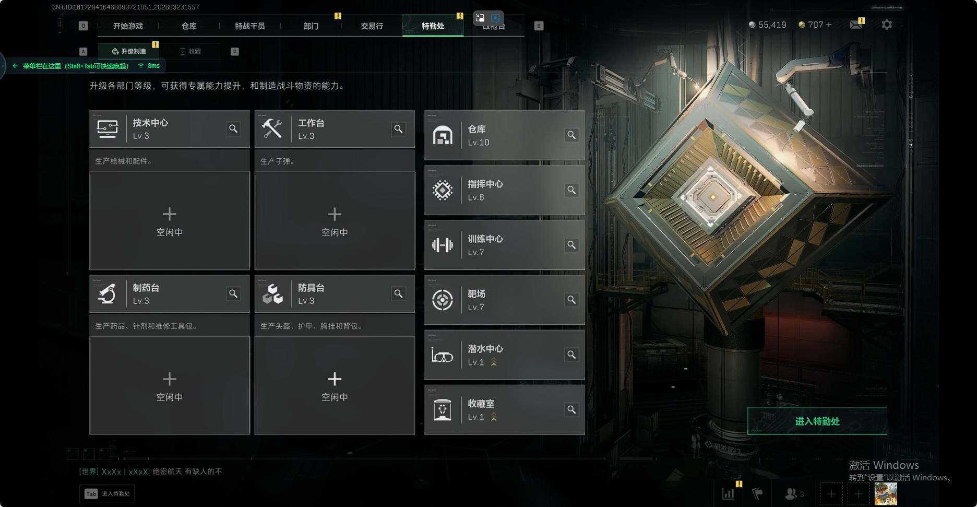Open the statistics bar chart icon
Image resolution: width=977 pixels, height=507 pixels.
(728, 493)
